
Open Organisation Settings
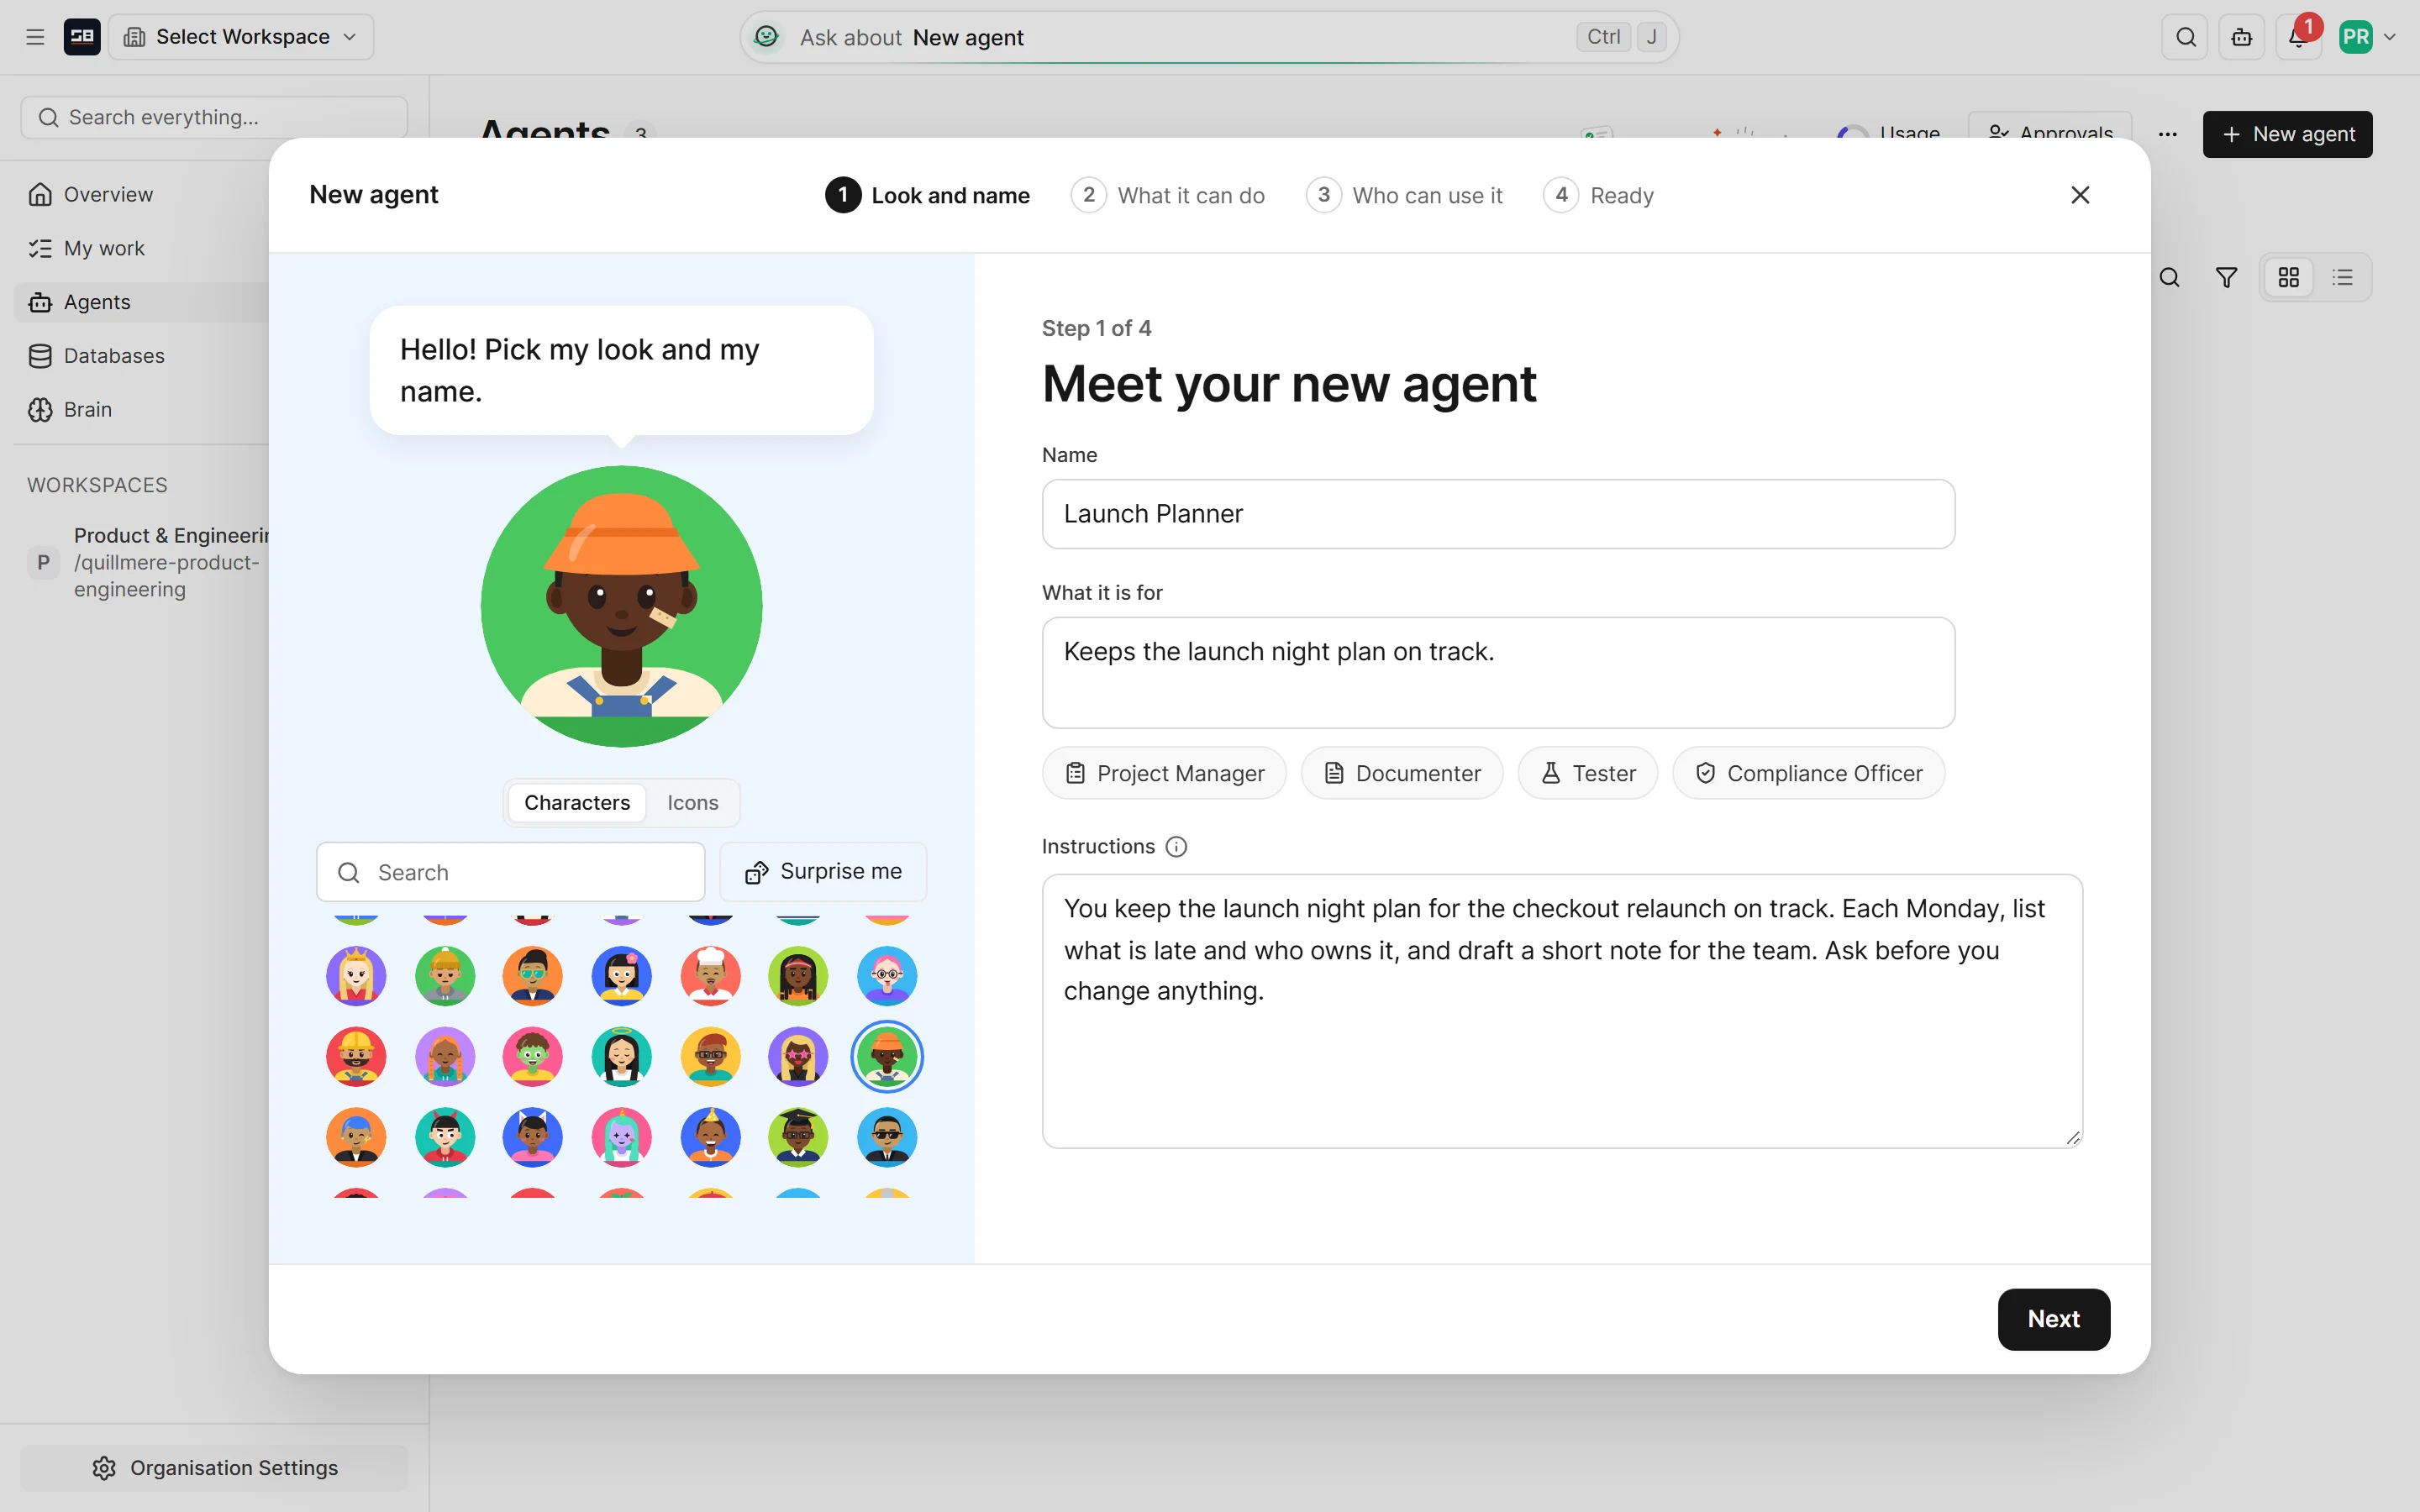(214, 1467)
